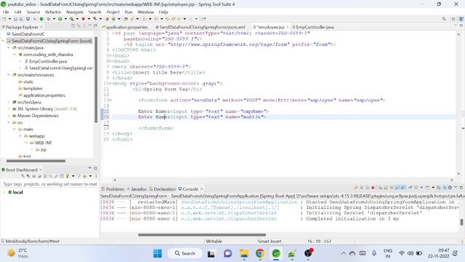Screen dimensions: 465x262
Task: Open the File menu
Action: tap(6, 12)
